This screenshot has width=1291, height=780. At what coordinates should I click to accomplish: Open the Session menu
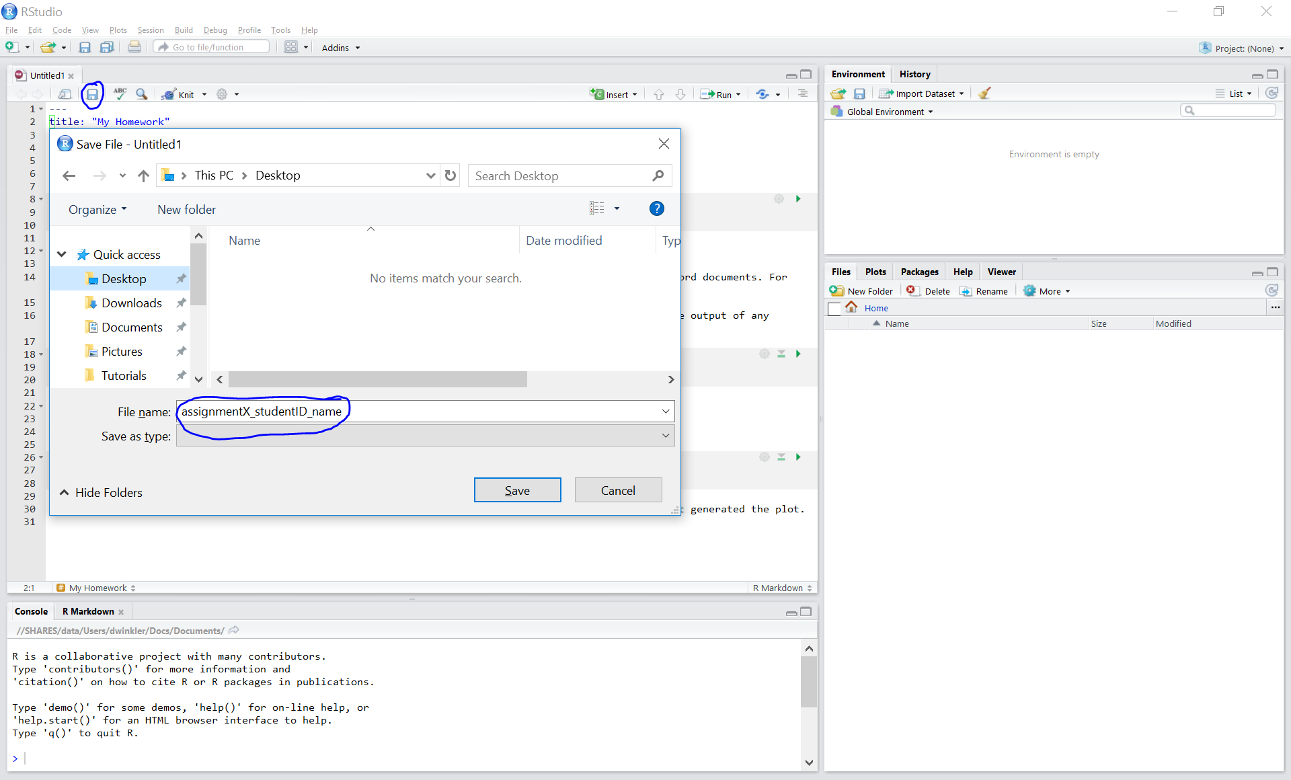click(150, 30)
